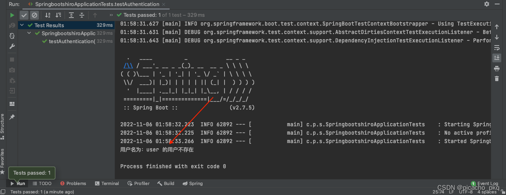
Task: Rerun failed tests icon in left strip
Action: click(x=12, y=26)
